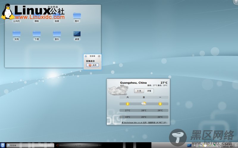Click the 公共的 folder label
Image resolution: width=238 pixels, height=148 pixels.
(x=16, y=21)
